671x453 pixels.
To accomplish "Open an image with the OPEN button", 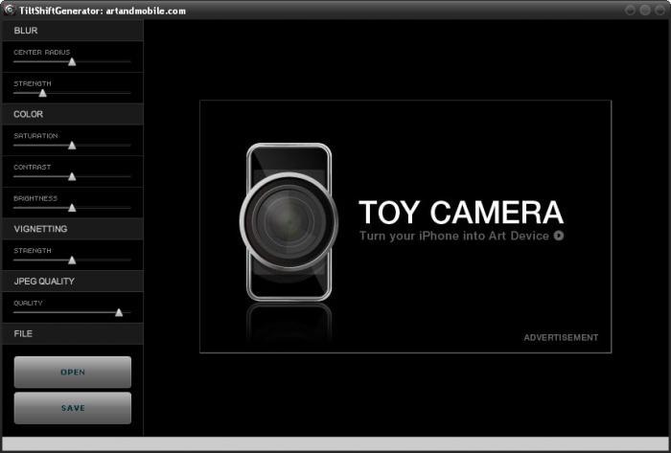I will [x=73, y=373].
